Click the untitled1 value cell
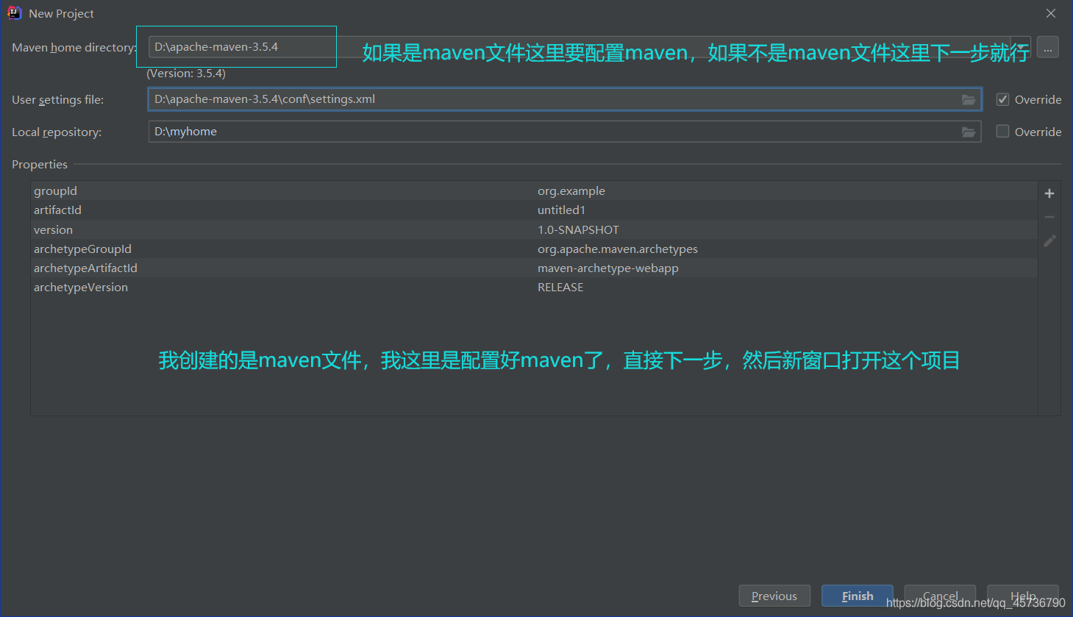Screen dimensions: 1073x617 tap(561, 210)
